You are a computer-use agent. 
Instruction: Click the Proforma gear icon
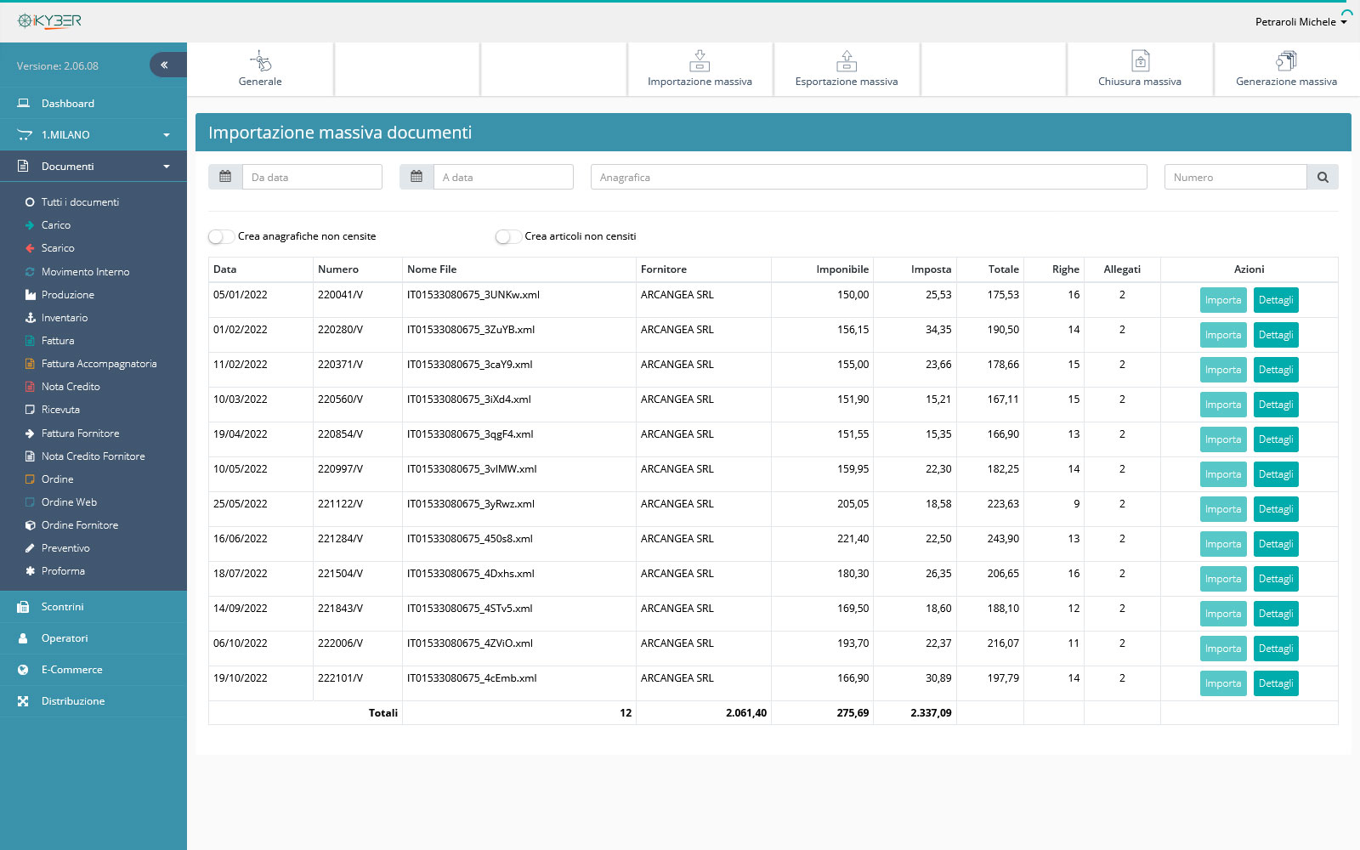(30, 571)
